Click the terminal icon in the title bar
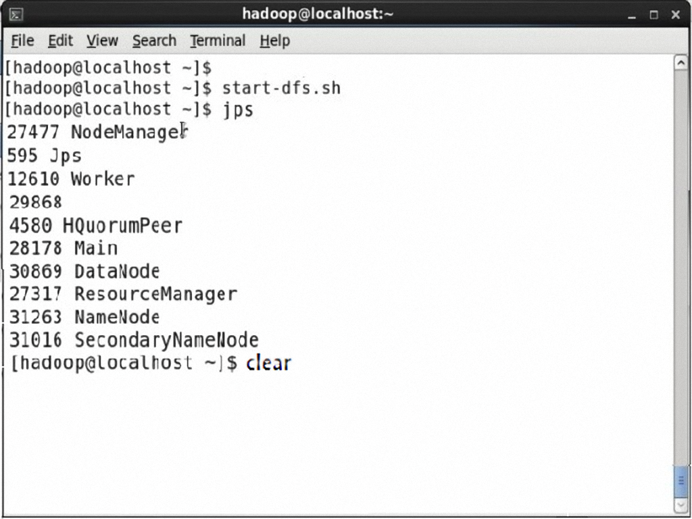This screenshot has height=519, width=692. [x=16, y=15]
